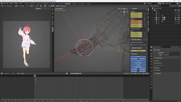
Task: Click the Arm.L (IK) rig layer button
Action: [x=134, y=69]
